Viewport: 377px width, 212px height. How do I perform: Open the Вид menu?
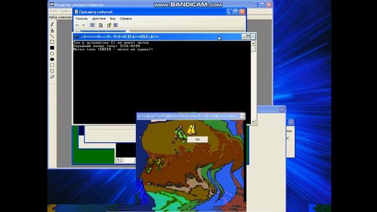click(113, 18)
